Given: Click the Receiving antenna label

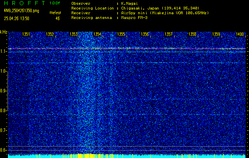Looking at the screenshot, I should 91,18.
